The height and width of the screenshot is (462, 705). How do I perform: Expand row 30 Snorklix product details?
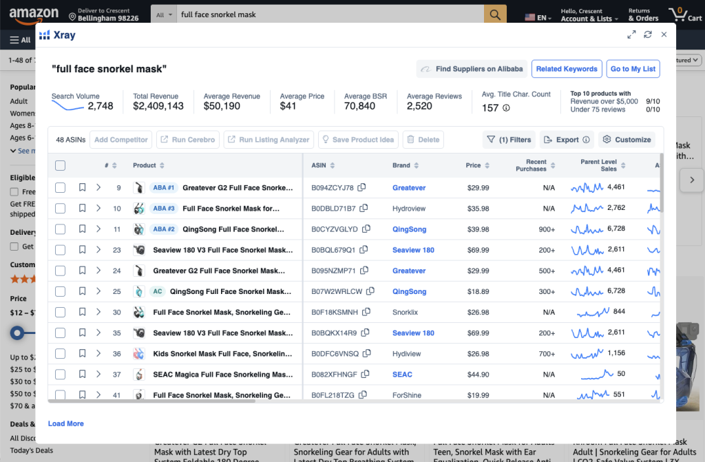coord(98,312)
